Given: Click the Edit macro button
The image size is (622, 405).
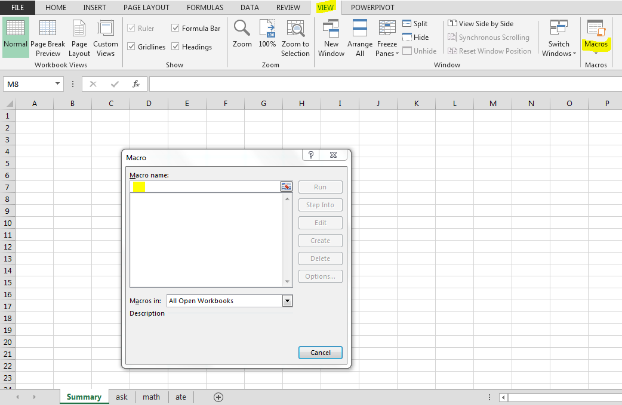Looking at the screenshot, I should pyautogui.click(x=320, y=223).
